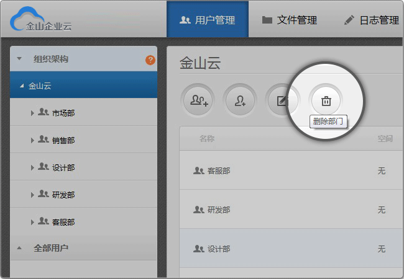The image size is (404, 279).
Task: Click the 全部用户 section header
Action: click(83, 248)
